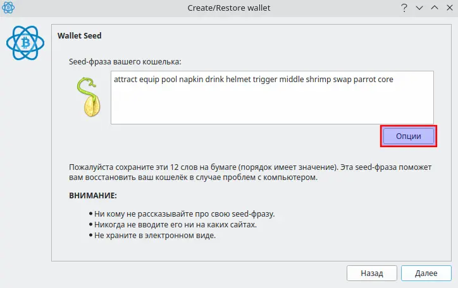Click the small Electrum icon in title bar
This screenshot has height=288, width=458.
point(8,8)
